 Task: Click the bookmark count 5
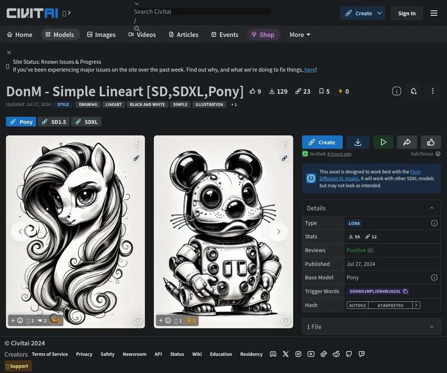pos(324,91)
